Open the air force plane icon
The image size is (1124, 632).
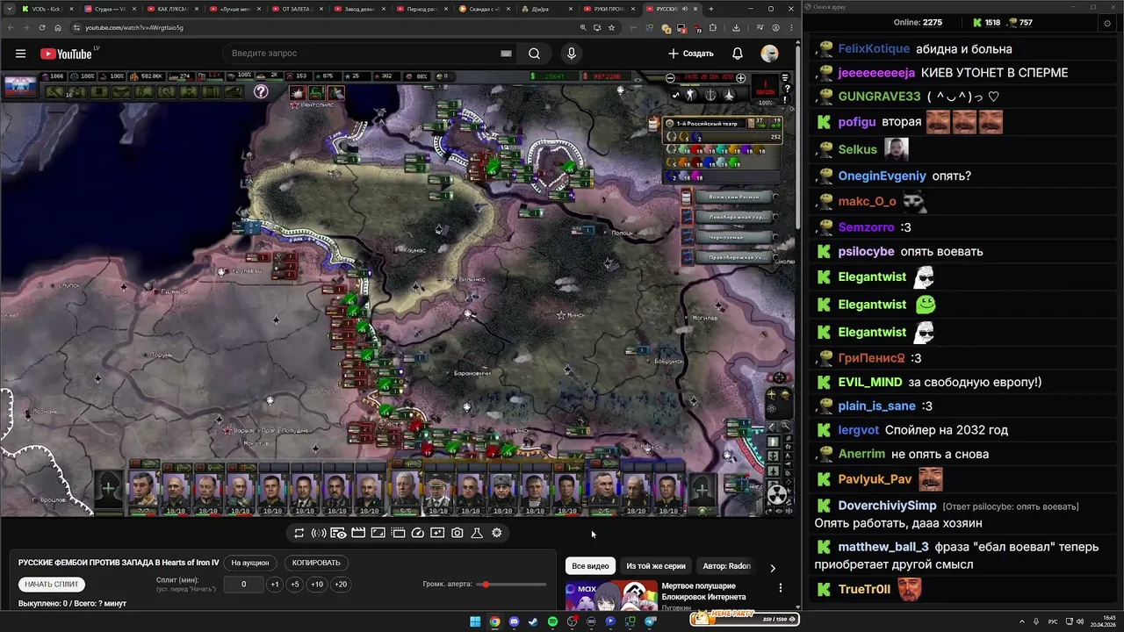tap(729, 95)
